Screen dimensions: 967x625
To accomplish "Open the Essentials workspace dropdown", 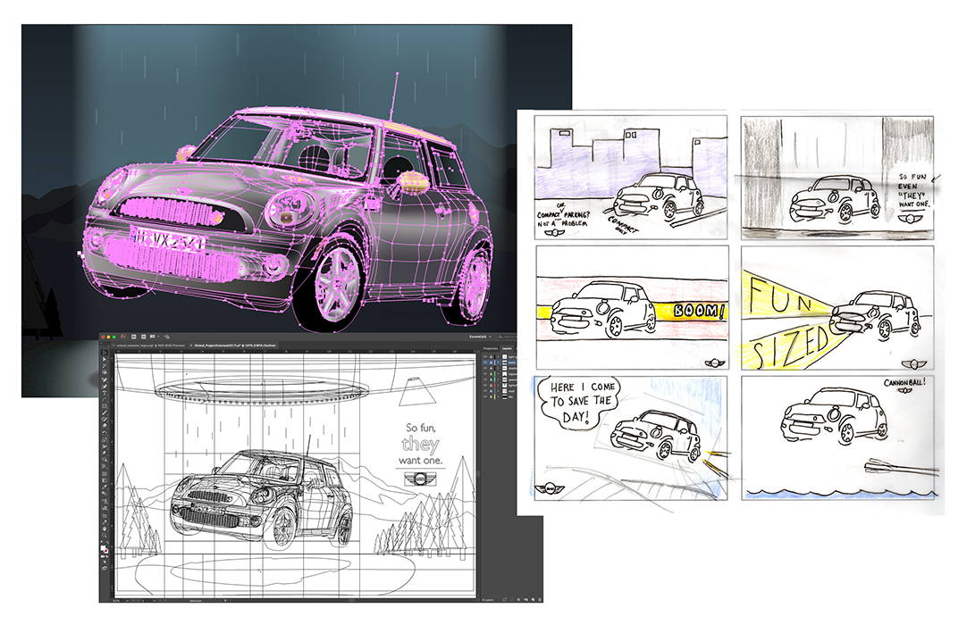I will [x=481, y=337].
